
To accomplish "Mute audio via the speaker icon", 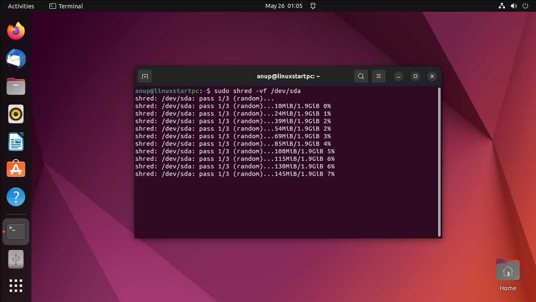I will pos(513,6).
